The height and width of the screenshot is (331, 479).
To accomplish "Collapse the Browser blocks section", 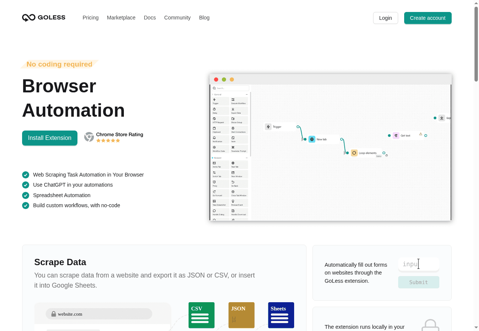I will point(247,158).
